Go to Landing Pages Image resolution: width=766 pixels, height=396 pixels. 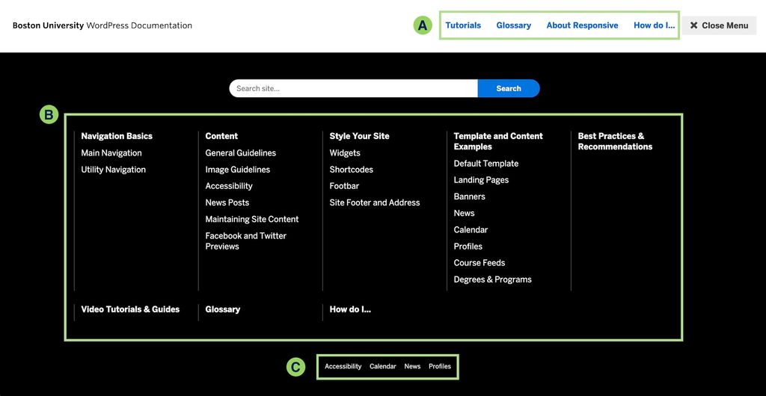click(x=481, y=180)
